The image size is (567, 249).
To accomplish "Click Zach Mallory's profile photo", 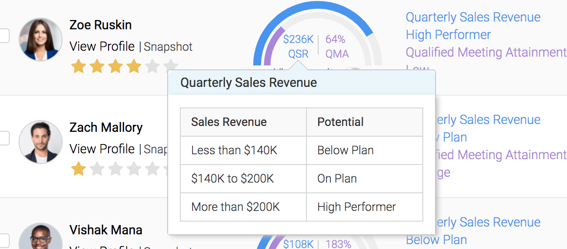I will (41, 142).
